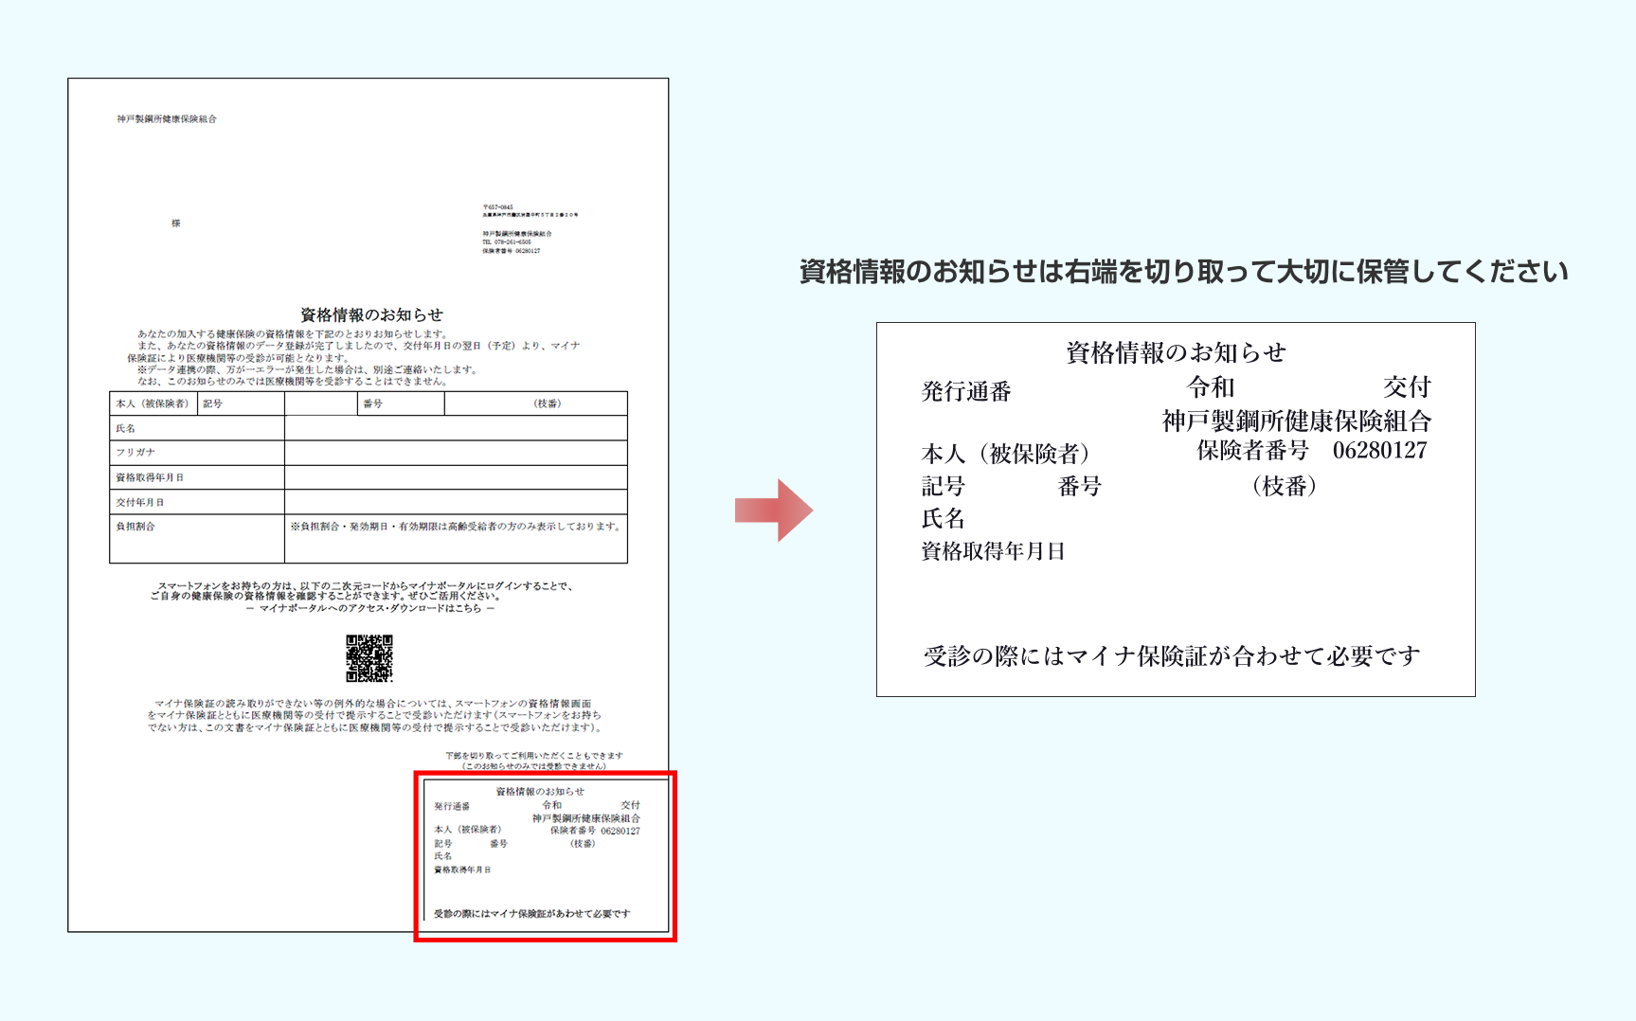This screenshot has height=1021, width=1636.
Task: Click the empty 氏名 value cell in the table
Action: [455, 428]
